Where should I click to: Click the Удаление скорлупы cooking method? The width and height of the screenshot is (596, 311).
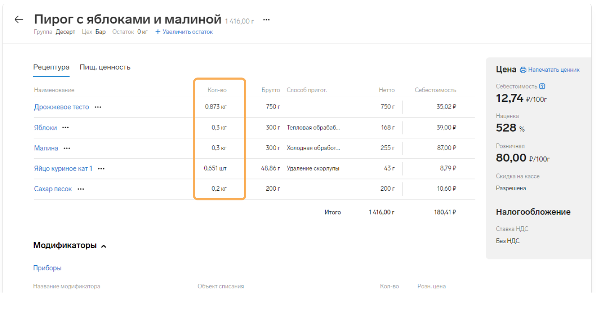pyautogui.click(x=313, y=168)
